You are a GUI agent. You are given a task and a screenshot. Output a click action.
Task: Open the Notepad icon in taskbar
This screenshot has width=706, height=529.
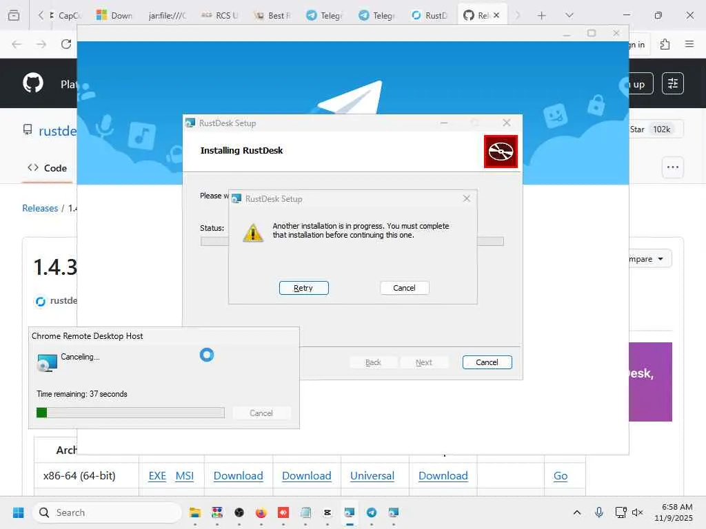305,512
